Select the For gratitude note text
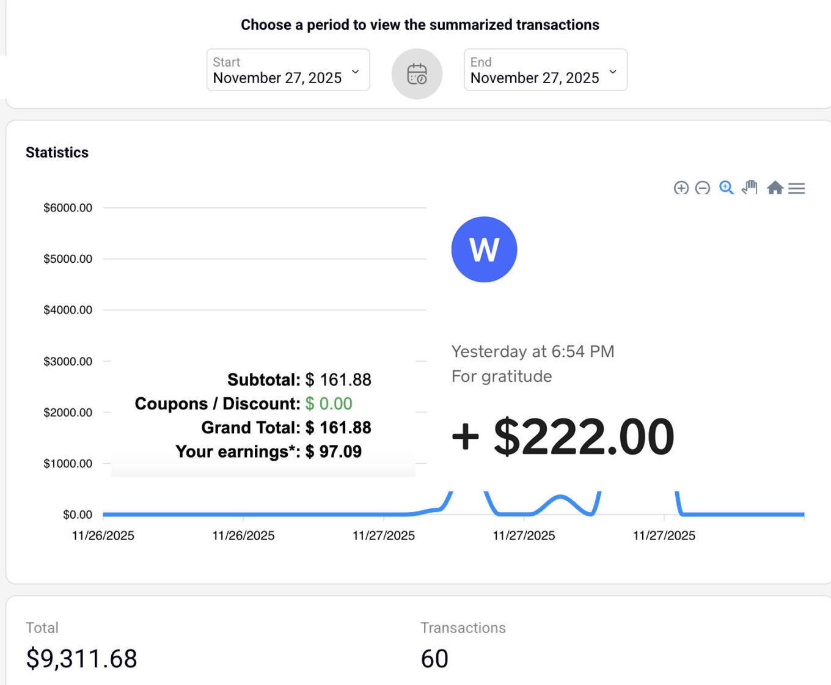This screenshot has width=831, height=685. (x=501, y=376)
